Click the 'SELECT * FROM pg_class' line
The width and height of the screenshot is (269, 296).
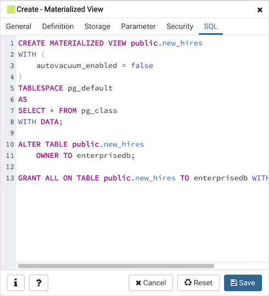pyautogui.click(x=68, y=111)
